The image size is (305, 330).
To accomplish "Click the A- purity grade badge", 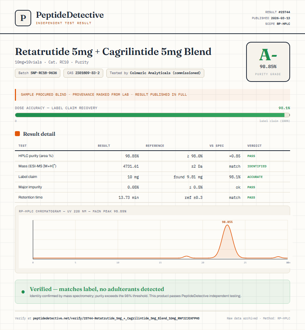I will pyautogui.click(x=268, y=62).
